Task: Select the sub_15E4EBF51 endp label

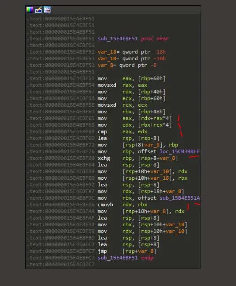Action: (x=126, y=258)
